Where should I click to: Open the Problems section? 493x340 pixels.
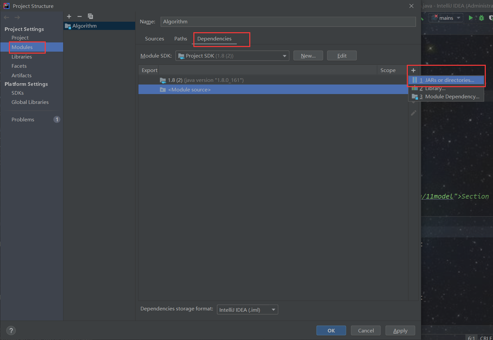pos(23,120)
